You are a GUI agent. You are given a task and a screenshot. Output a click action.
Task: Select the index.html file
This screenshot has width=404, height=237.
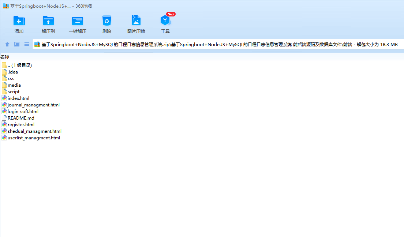(x=15, y=98)
